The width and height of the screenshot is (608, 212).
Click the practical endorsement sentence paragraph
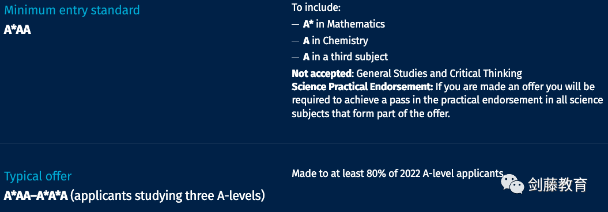point(447,100)
